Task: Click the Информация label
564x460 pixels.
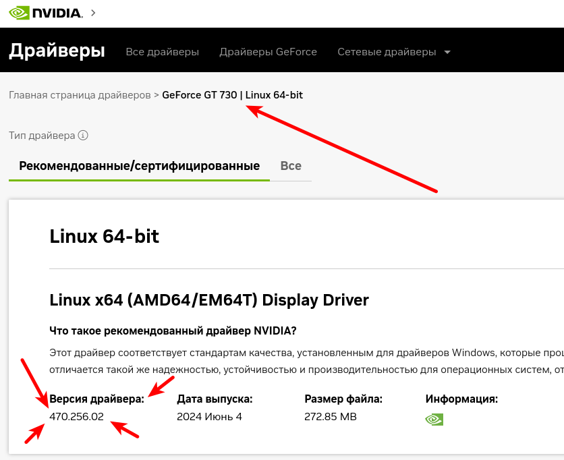Action: point(461,399)
